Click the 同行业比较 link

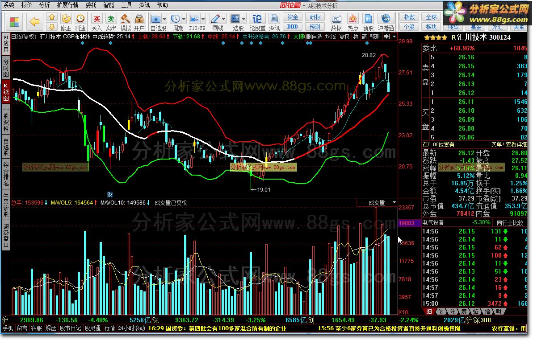tap(510, 223)
